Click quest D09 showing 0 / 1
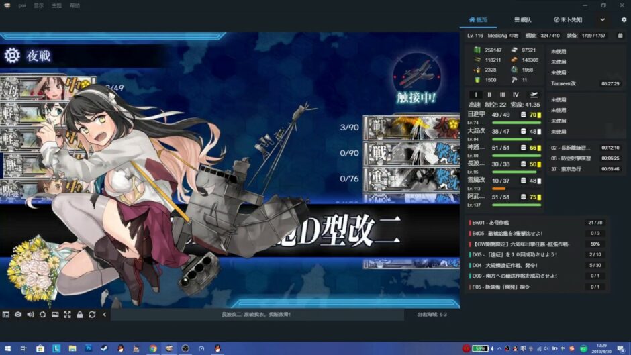 [537, 276]
